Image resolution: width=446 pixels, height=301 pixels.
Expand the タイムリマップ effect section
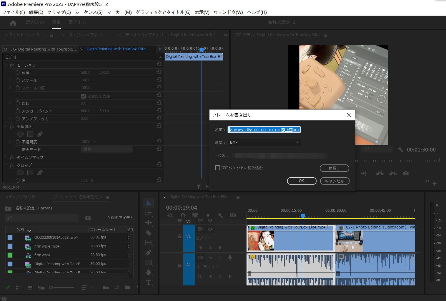[5, 157]
